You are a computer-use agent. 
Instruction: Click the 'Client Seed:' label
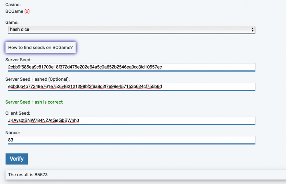18,113
